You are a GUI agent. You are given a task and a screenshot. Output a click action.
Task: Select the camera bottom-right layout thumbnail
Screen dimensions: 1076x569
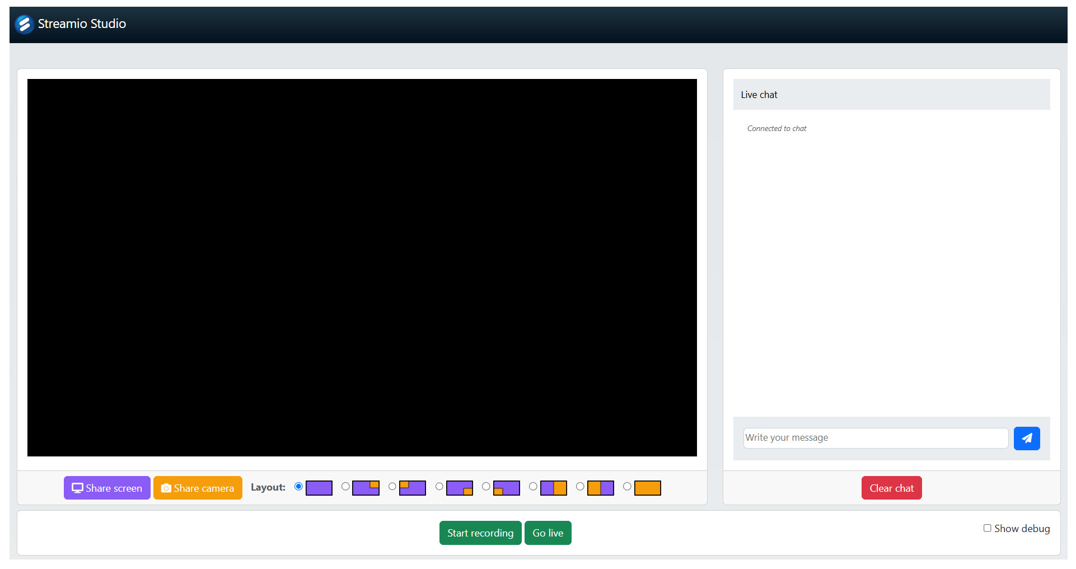(460, 488)
